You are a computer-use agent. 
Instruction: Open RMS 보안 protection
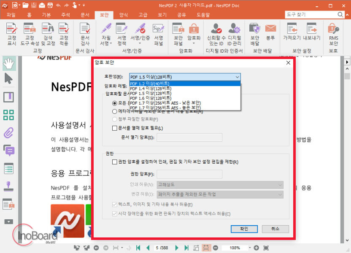point(334,34)
